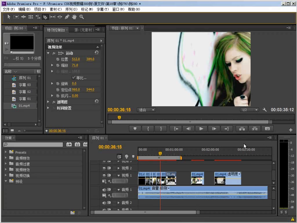Toggle Rotation animation stopwatch

click(x=58, y=84)
